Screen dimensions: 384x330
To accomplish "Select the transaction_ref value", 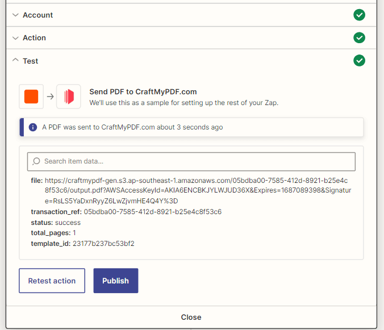I will pos(153,212).
